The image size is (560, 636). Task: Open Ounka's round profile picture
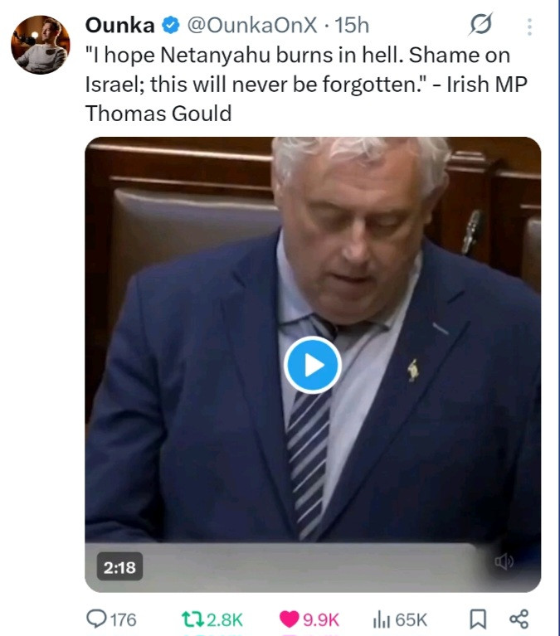40,45
